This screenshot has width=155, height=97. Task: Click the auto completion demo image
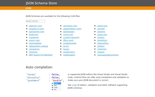tap(45, 82)
